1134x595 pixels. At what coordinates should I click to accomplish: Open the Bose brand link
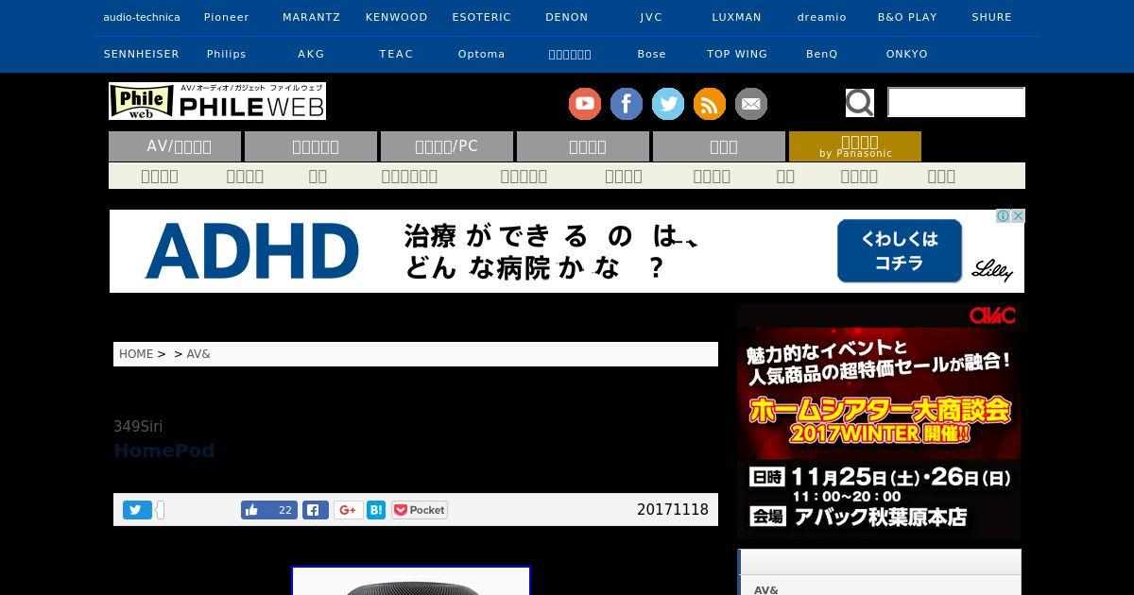coord(651,54)
